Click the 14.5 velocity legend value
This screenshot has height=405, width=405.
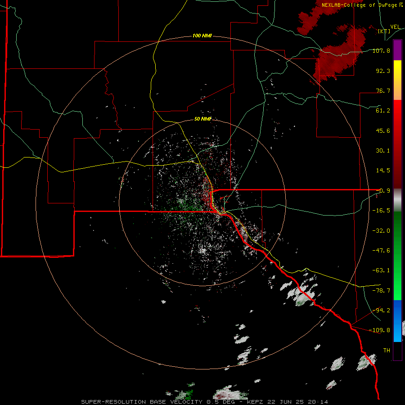click(x=383, y=171)
